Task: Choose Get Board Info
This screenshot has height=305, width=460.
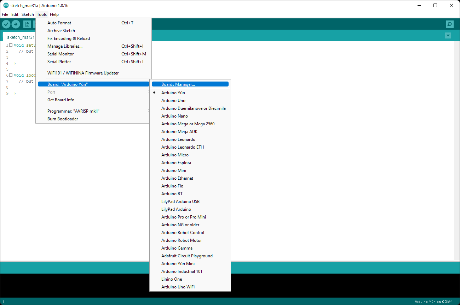Action: point(93,100)
